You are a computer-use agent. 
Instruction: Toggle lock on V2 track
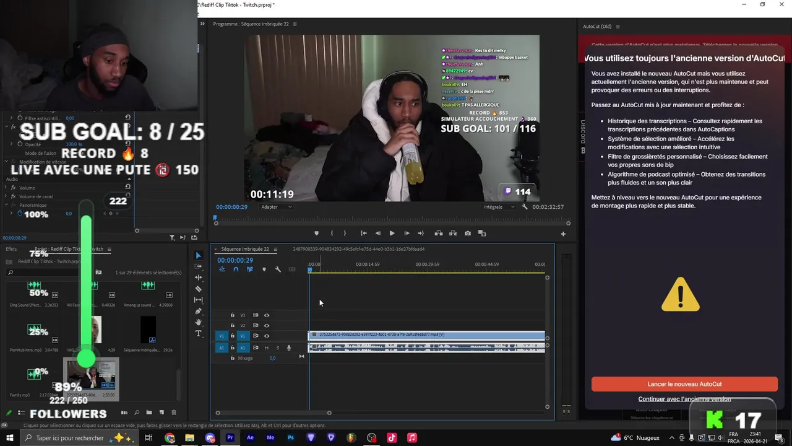click(x=233, y=325)
